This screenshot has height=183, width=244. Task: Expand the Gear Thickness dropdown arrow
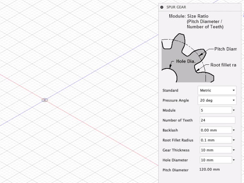234,150
